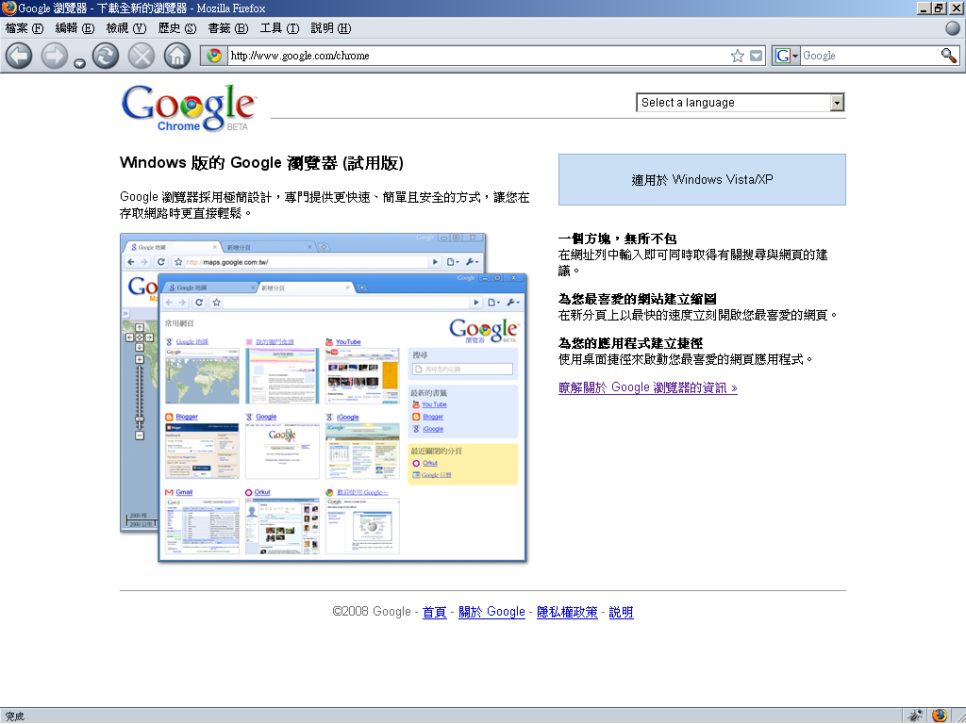The width and height of the screenshot is (966, 724).
Task: Click the Chrome site icon in address bar
Action: 214,56
